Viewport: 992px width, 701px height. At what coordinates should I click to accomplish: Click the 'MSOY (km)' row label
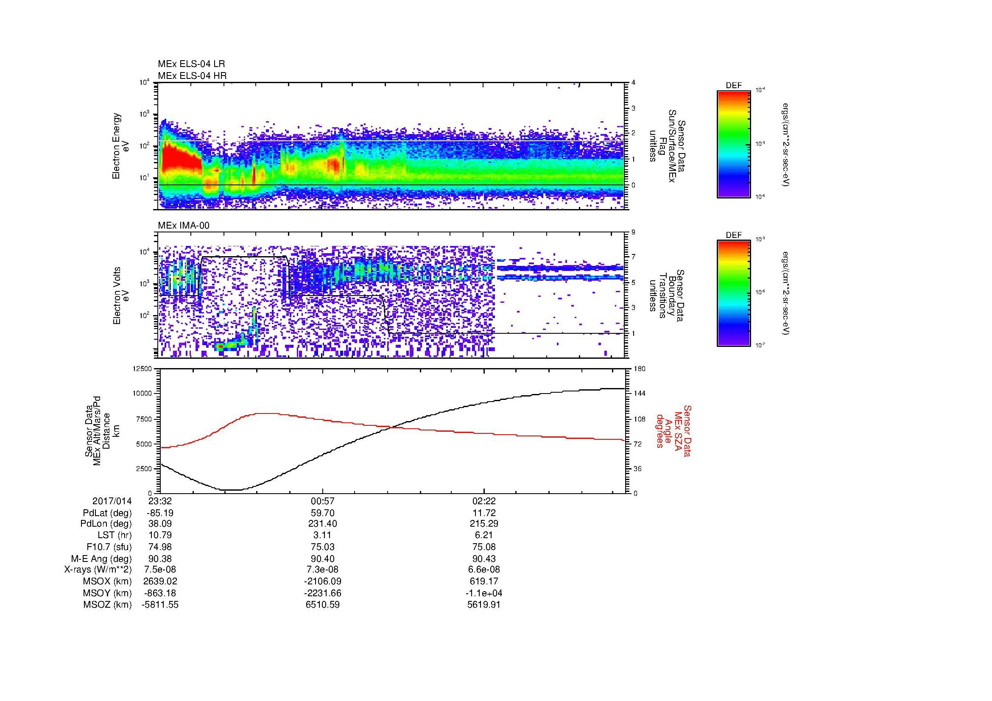point(107,593)
